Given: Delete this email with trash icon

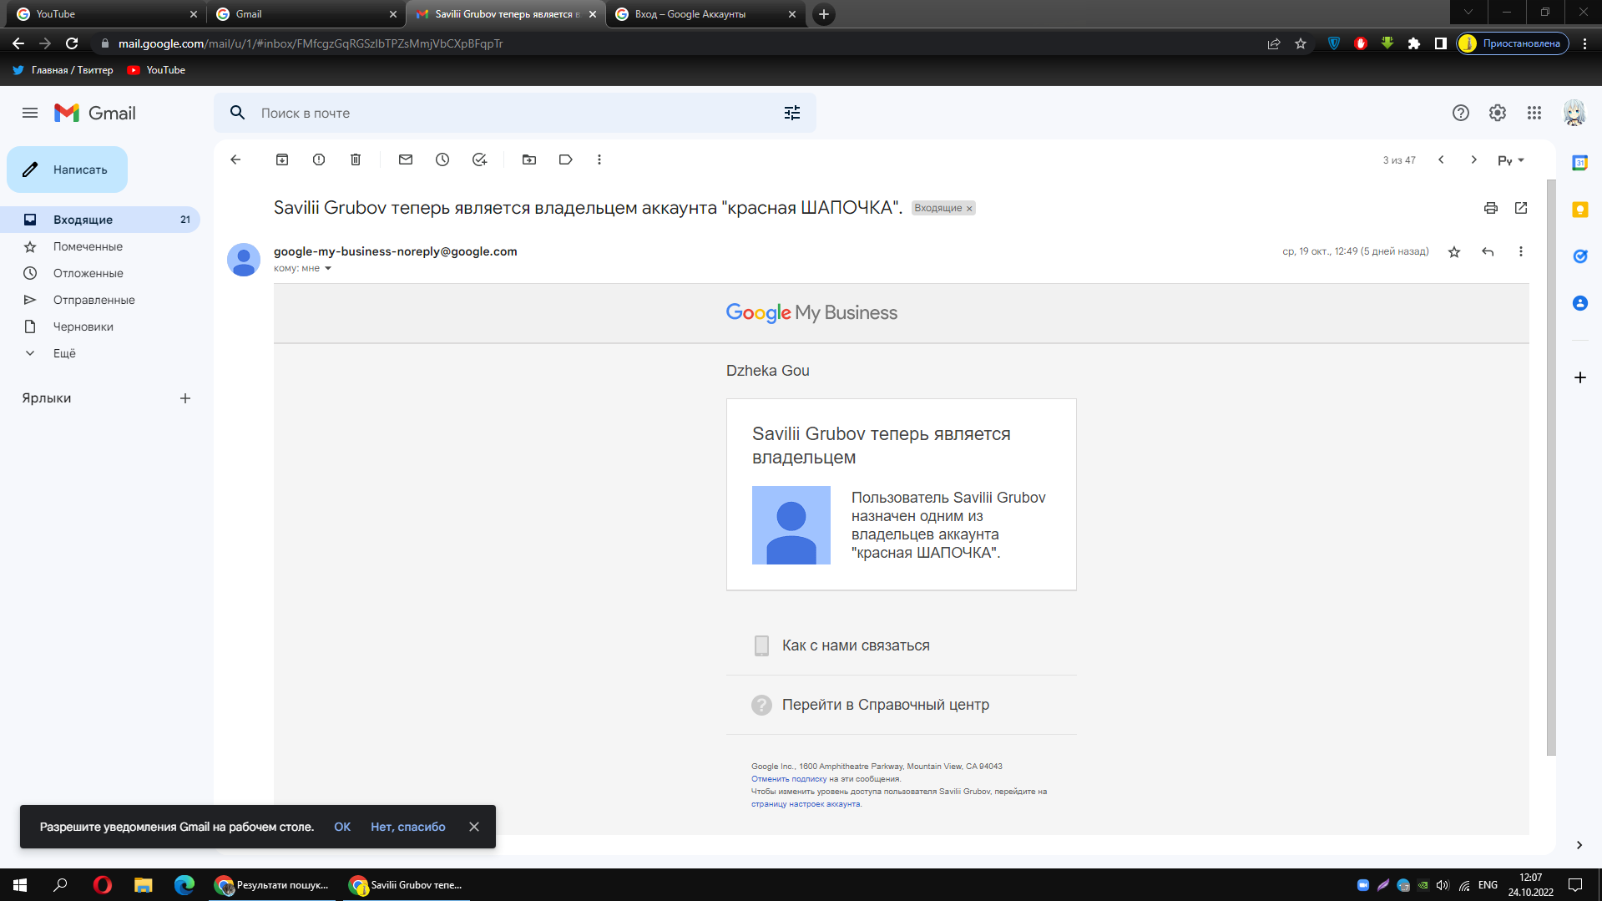Looking at the screenshot, I should tap(356, 159).
